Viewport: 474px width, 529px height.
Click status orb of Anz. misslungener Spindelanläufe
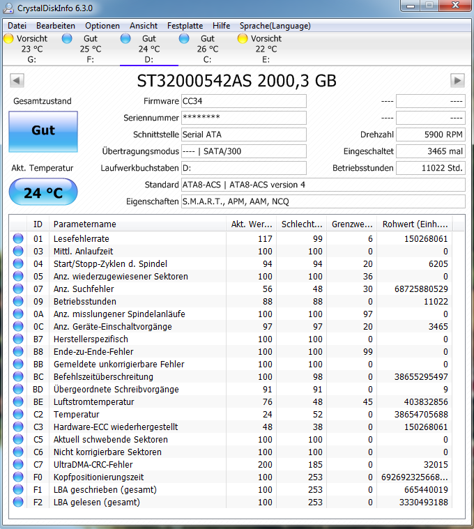point(18,314)
